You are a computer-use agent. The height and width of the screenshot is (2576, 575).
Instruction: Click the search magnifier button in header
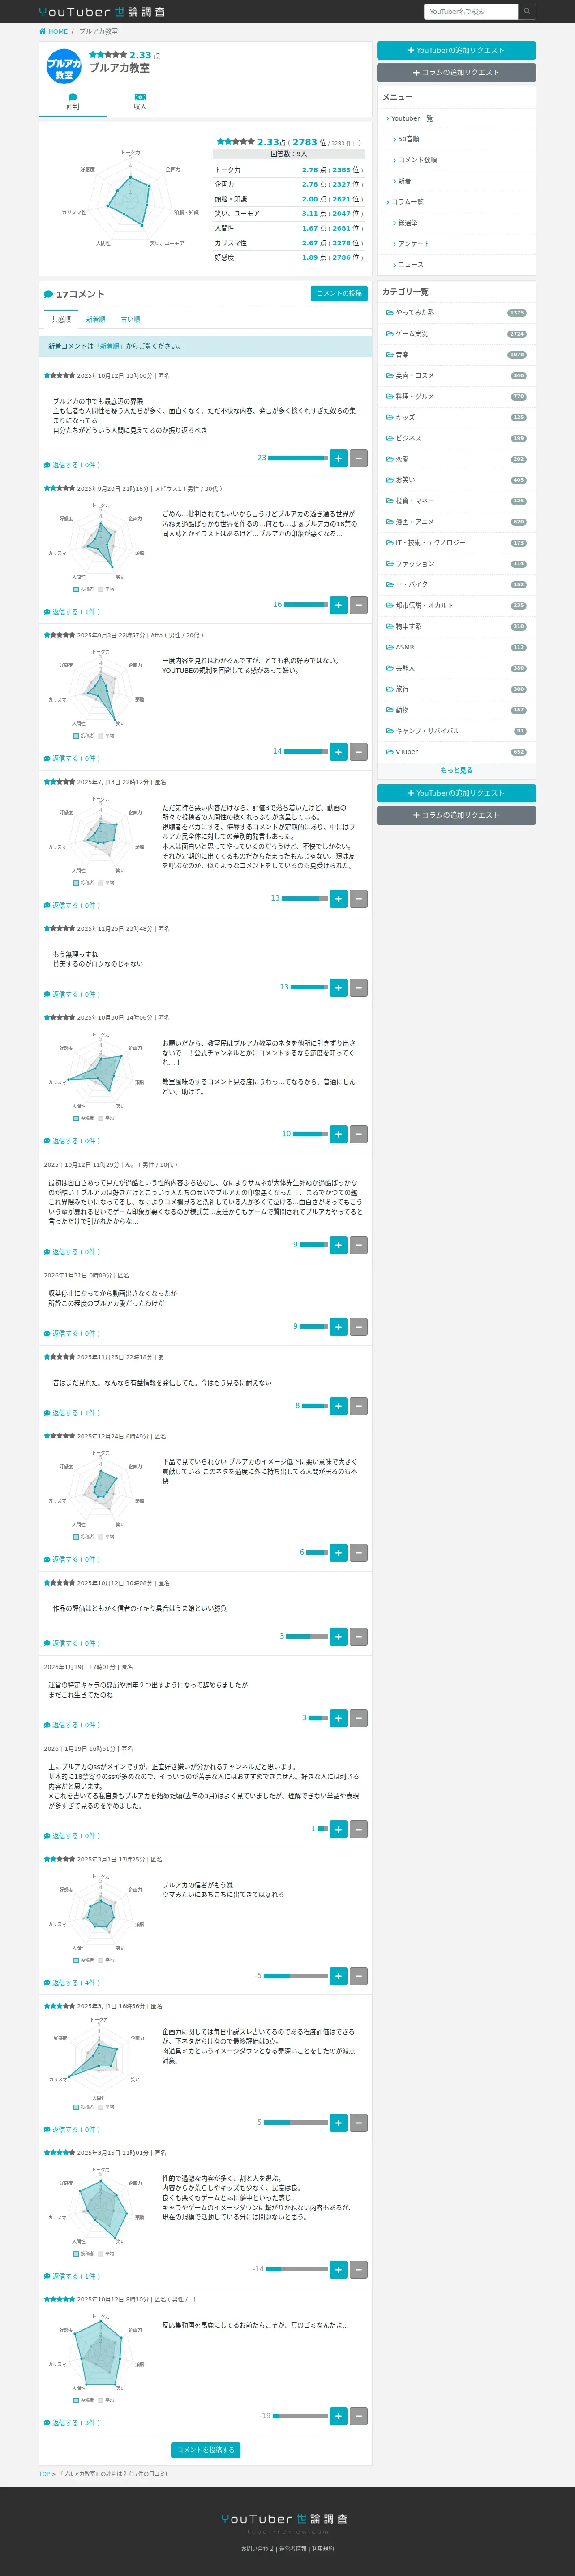[x=527, y=11]
